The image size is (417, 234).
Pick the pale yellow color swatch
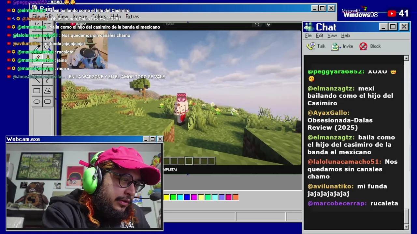tap(201, 197)
